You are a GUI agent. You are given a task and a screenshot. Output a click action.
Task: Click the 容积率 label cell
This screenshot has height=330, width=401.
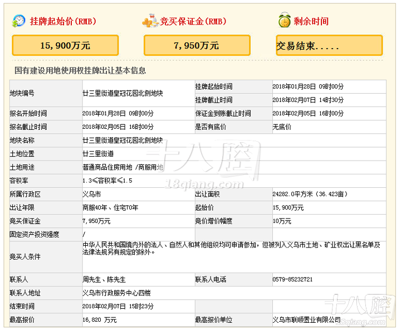click(x=46, y=181)
